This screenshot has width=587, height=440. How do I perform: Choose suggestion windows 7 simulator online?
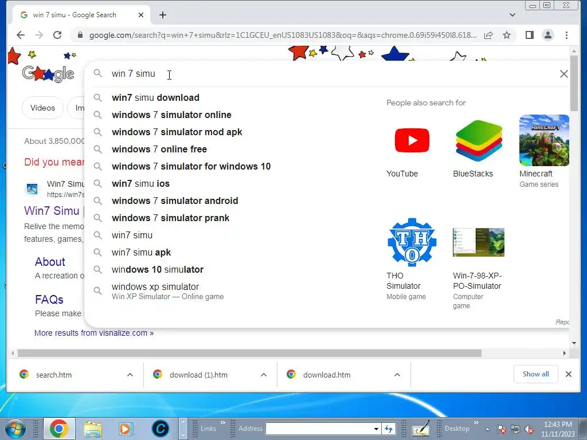171,115
